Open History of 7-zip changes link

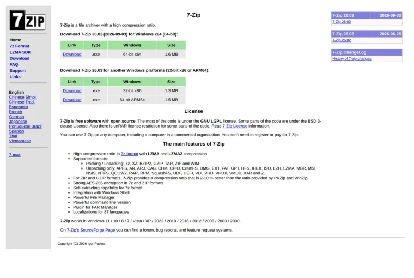coord(352,59)
